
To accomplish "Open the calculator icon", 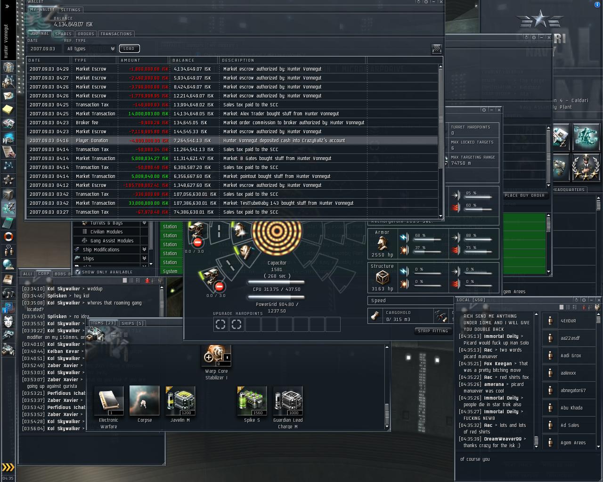I will 8,222.
